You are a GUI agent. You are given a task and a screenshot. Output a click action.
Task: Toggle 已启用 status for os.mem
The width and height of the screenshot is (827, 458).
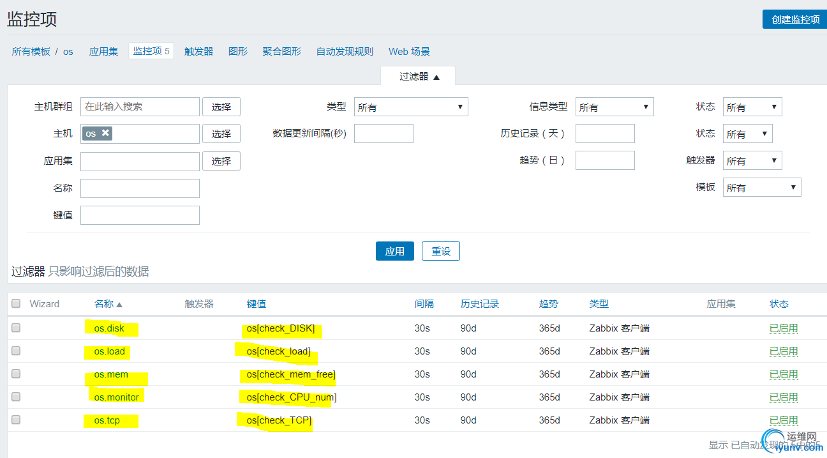(x=784, y=374)
